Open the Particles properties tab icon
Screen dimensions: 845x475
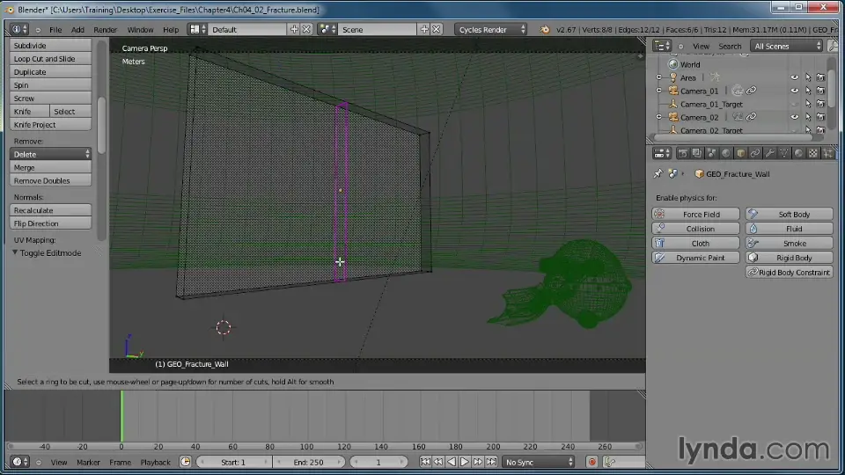pos(827,153)
